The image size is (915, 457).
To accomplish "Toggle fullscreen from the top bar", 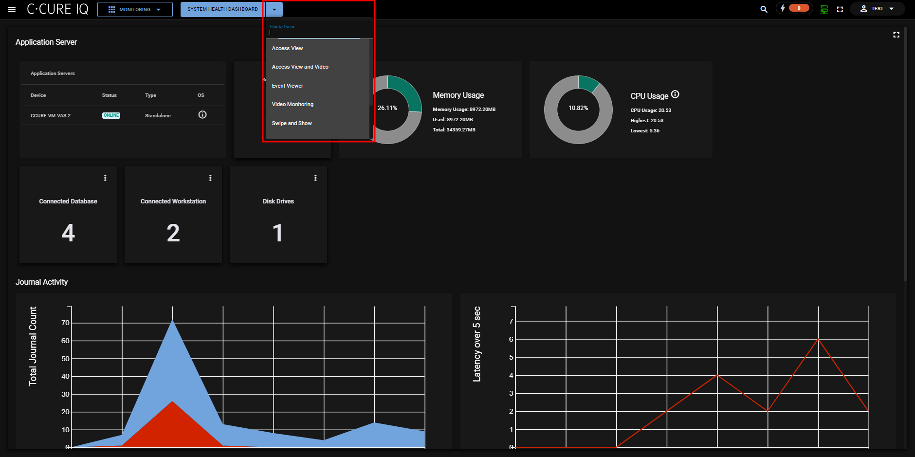I will 840,9.
